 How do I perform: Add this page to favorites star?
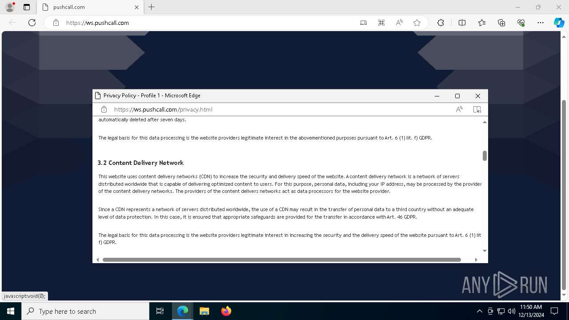click(417, 23)
